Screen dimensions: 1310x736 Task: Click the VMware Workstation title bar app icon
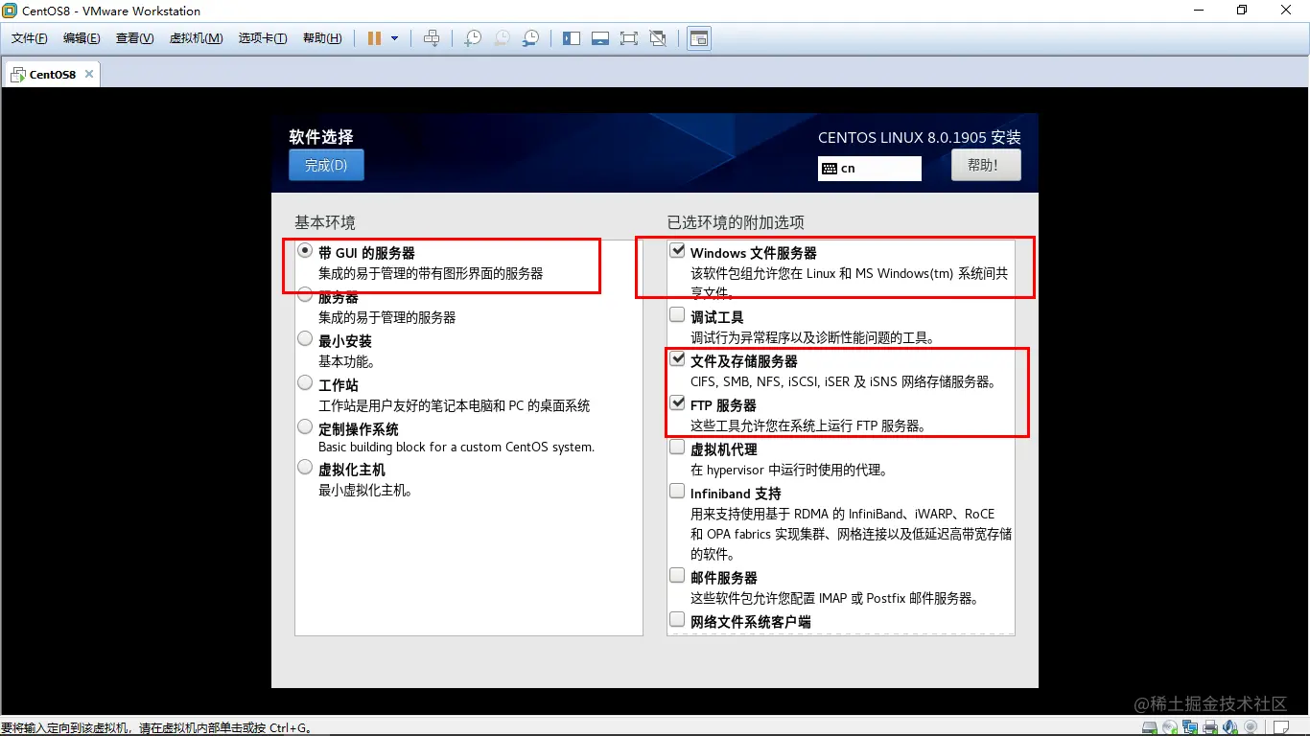coord(11,11)
